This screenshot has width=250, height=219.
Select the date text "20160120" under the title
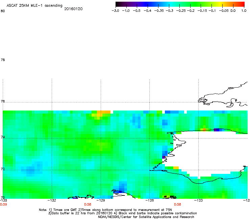coord(73,9)
